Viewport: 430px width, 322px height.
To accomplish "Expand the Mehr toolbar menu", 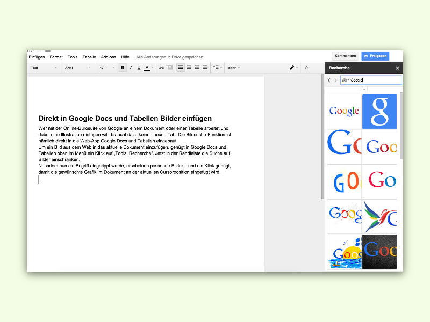I will tap(233, 68).
